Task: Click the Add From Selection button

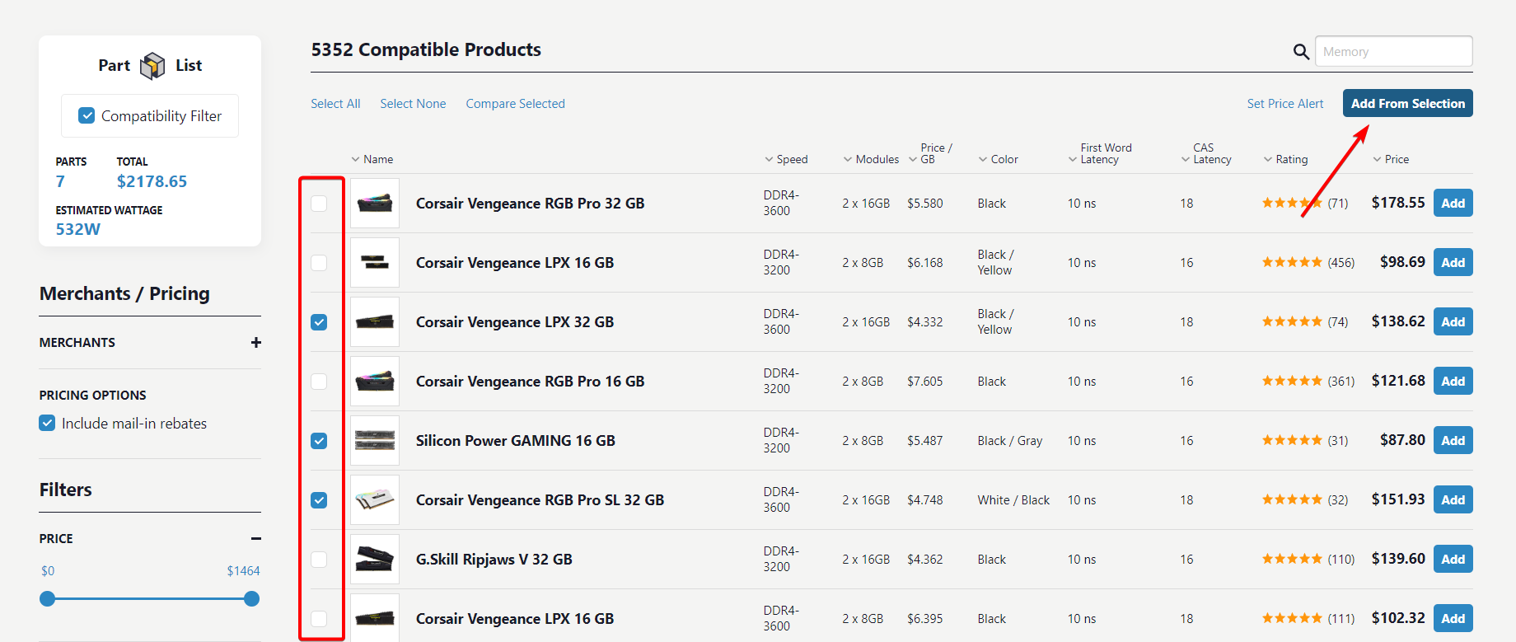Action: click(1407, 103)
